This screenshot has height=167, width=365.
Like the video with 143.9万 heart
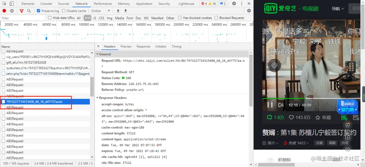[x=300, y=117]
